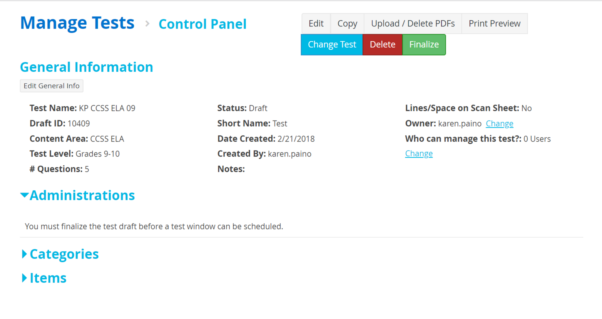Go to Manage Tests breadcrumb
Image resolution: width=602 pixels, height=319 pixels.
pos(77,23)
